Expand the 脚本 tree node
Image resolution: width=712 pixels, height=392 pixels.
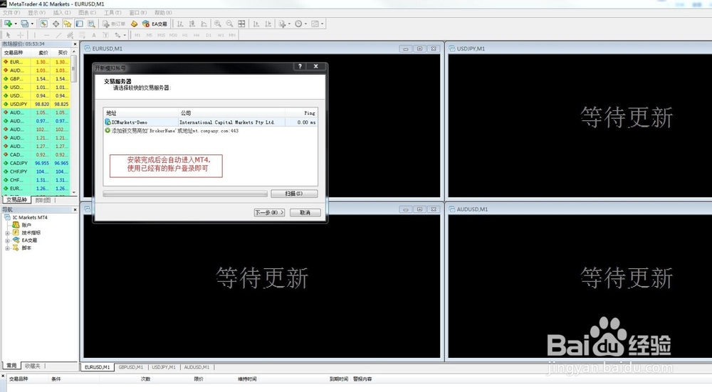coord(7,248)
